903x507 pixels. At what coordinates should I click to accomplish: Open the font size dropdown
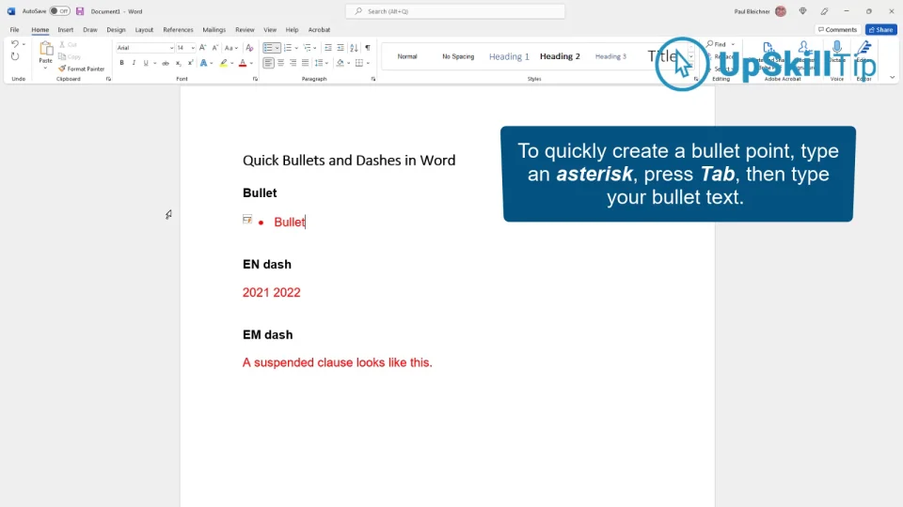[192, 48]
